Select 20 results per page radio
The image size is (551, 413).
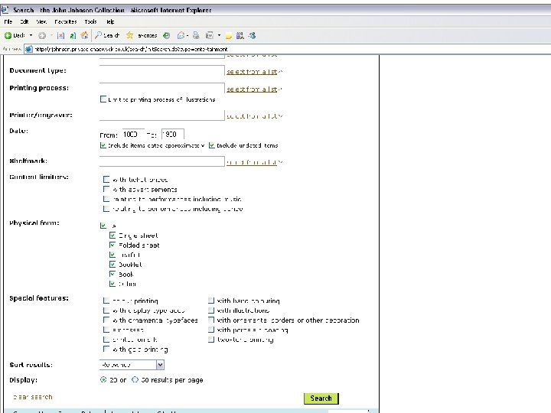click(103, 379)
